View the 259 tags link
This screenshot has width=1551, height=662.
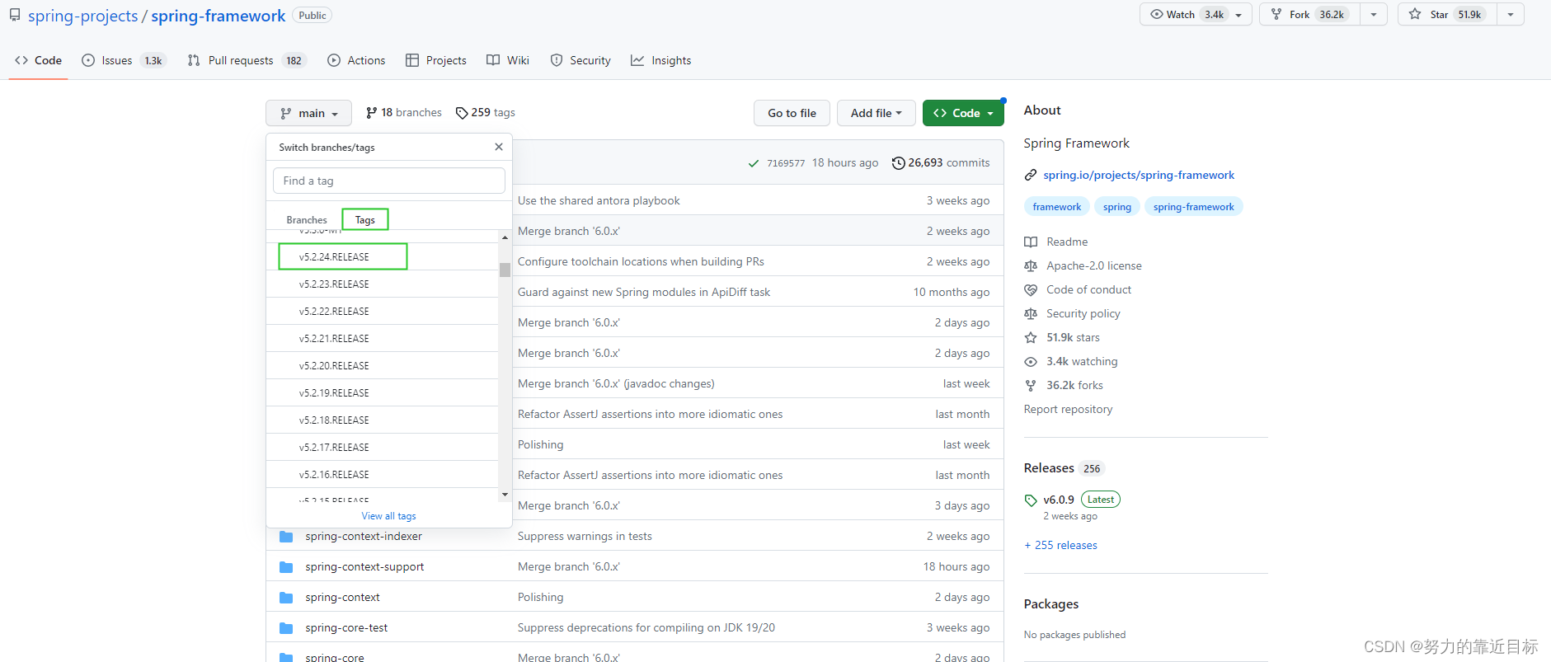point(486,112)
